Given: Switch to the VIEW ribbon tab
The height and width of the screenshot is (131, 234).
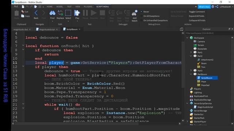Looking at the screenshot, I should point(78,7).
